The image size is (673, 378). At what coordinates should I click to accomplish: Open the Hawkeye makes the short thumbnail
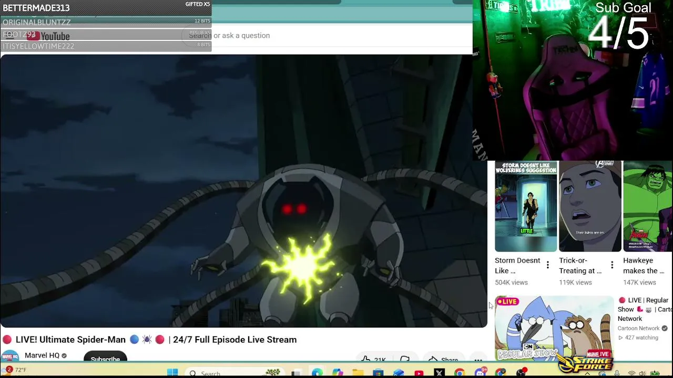648,207
